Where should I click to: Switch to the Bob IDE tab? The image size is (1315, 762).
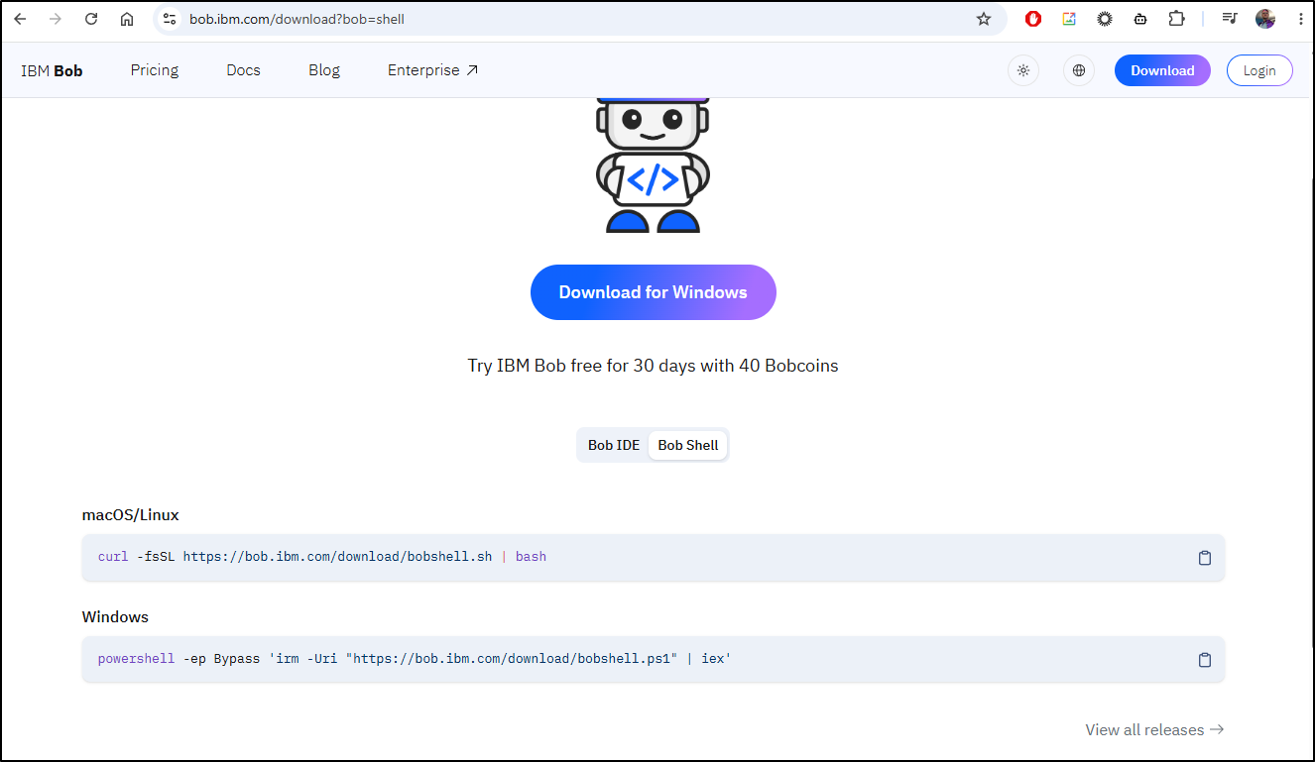[614, 445]
